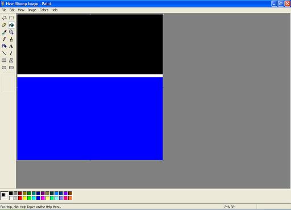
Task: Open the Image menu
Action: 32,10
